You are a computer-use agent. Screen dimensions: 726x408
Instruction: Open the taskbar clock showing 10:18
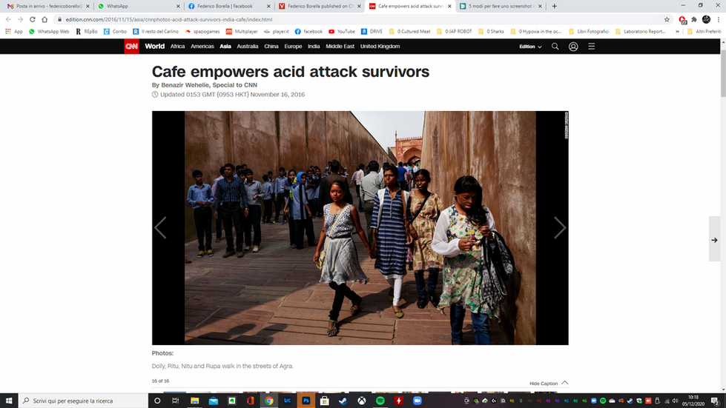(x=693, y=401)
